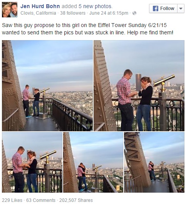The width and height of the screenshot is (186, 205).
Task: Open the Follow button dropdown arrow
Action: pos(181,8)
